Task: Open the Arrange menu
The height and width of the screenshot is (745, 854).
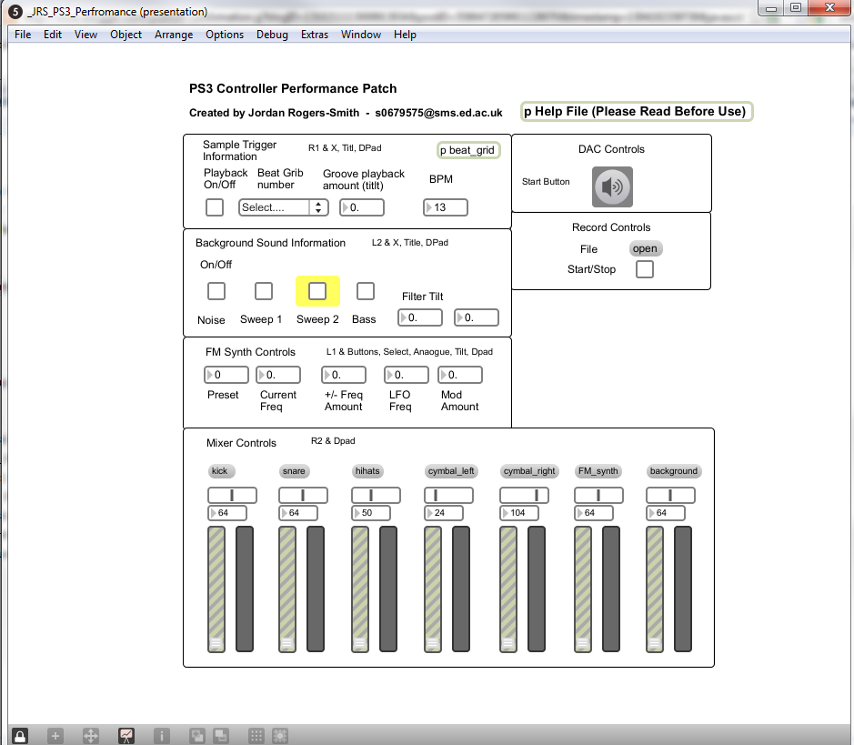Action: coord(174,35)
